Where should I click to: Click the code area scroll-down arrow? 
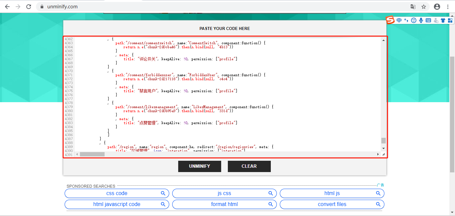[x=383, y=148]
